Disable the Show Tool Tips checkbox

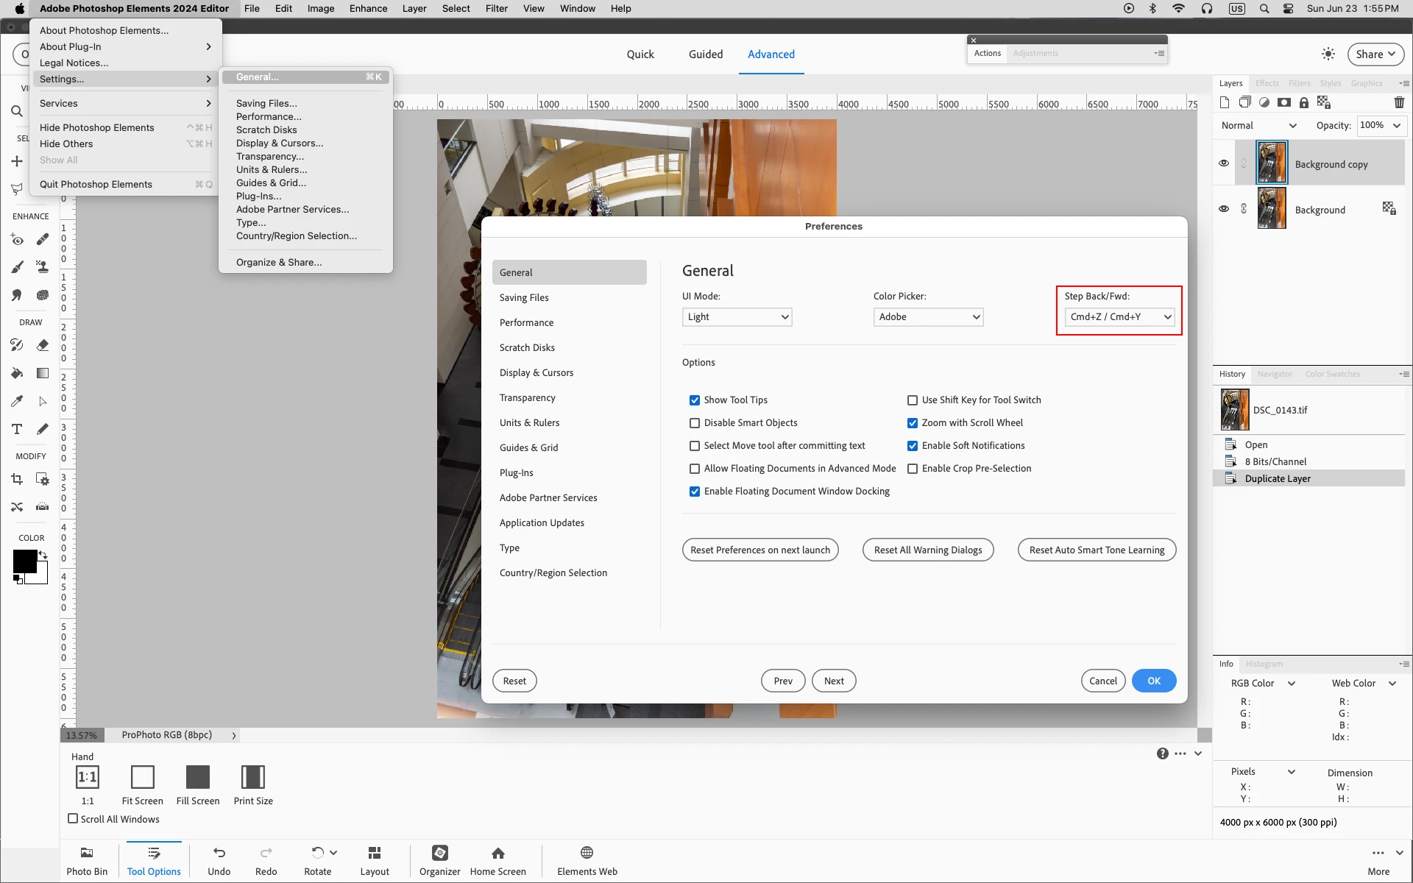tap(694, 400)
